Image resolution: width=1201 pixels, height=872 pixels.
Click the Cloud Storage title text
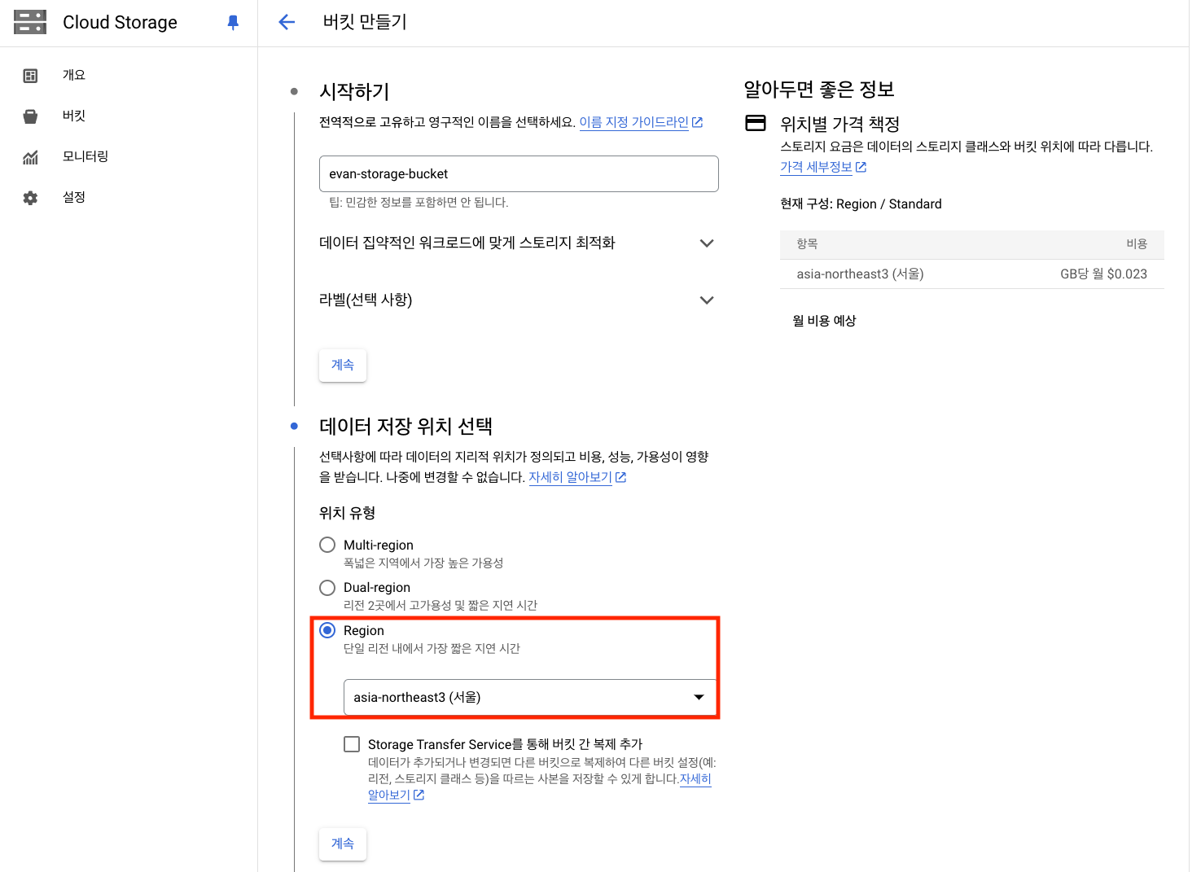click(x=120, y=22)
